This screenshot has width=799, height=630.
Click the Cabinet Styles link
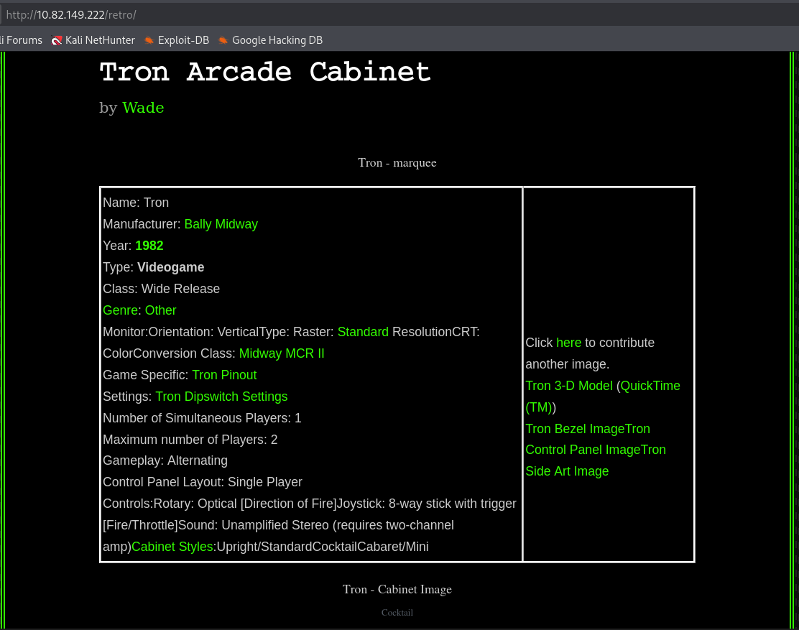coord(172,547)
